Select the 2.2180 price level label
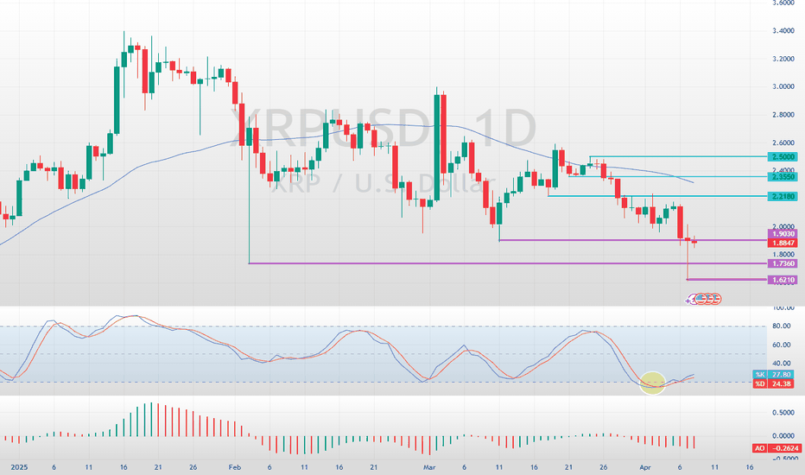This screenshot has width=805, height=475. [783, 196]
